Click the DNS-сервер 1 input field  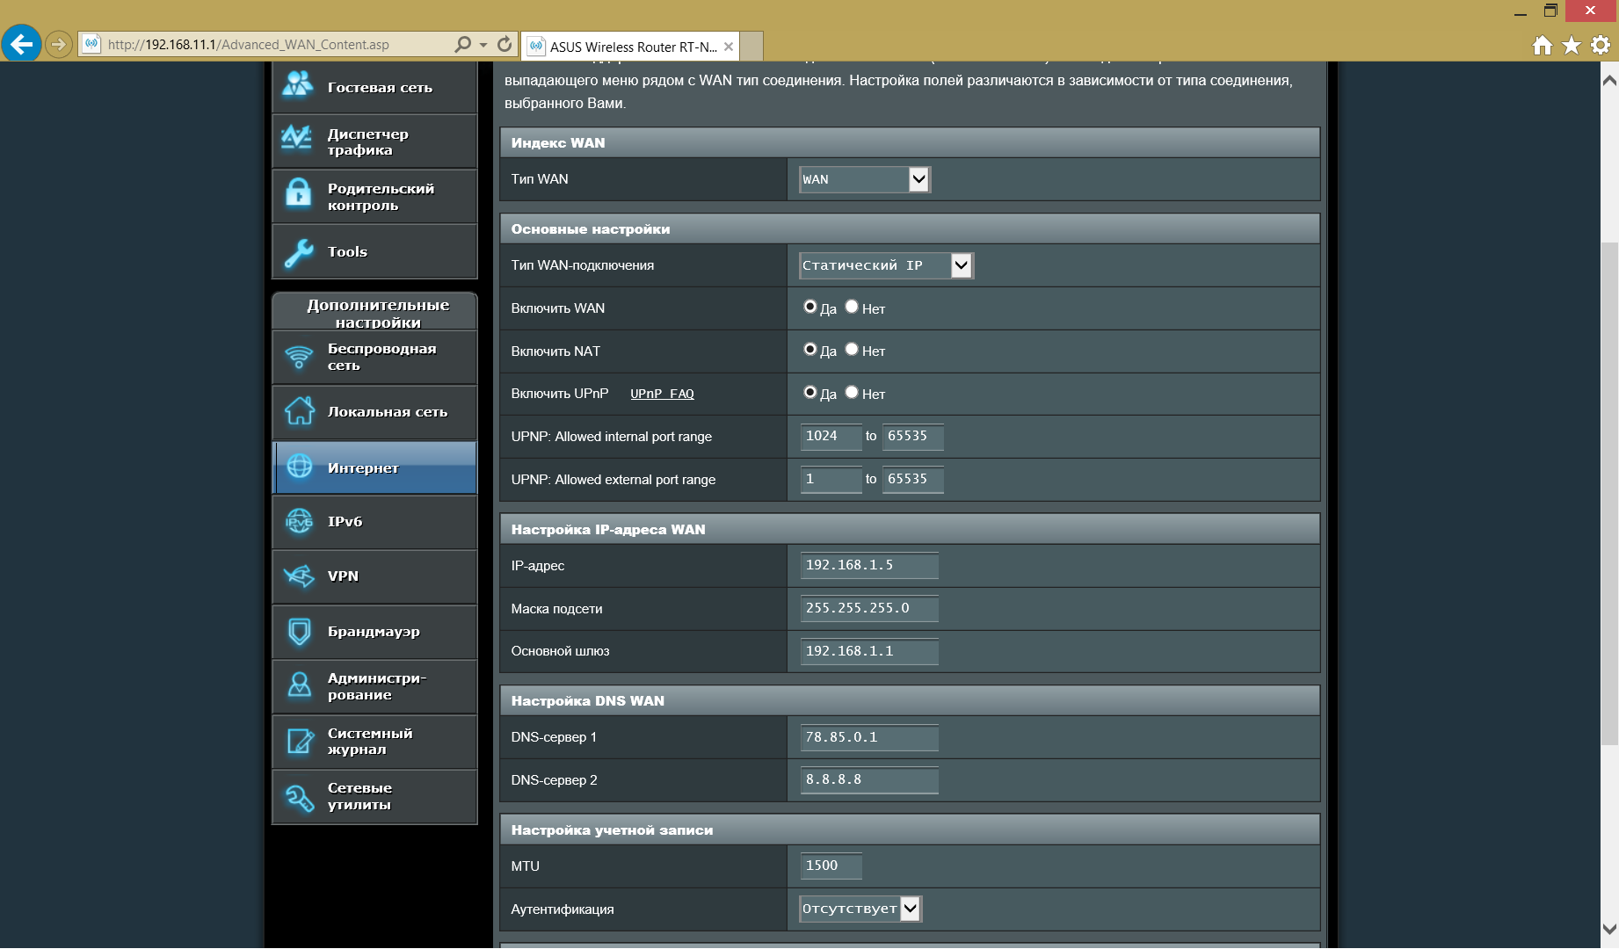[868, 737]
